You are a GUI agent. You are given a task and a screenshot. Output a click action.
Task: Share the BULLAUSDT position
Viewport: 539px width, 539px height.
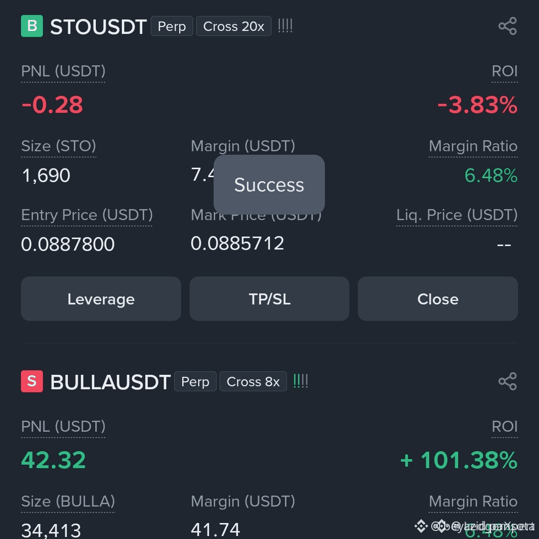[x=508, y=381]
